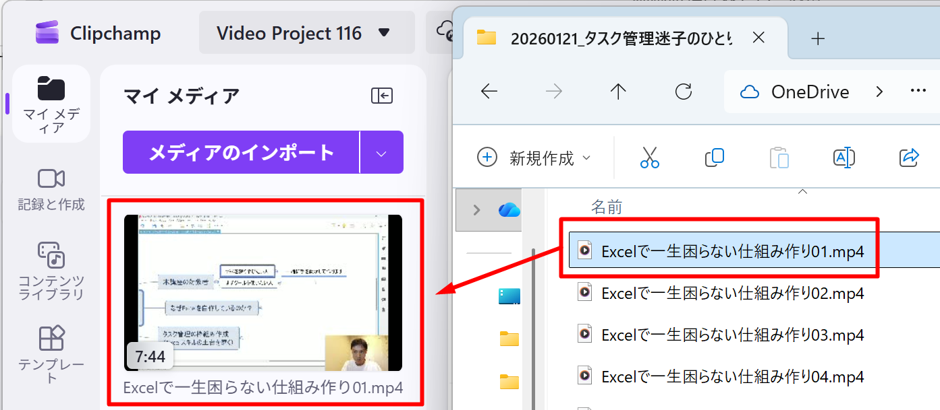The width and height of the screenshot is (940, 410).
Task: Click the Rename icon in Explorer toolbar
Action: point(844,158)
